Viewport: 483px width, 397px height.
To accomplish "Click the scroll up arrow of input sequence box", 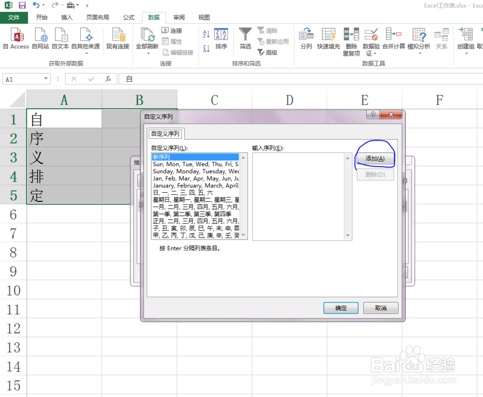I will coord(348,158).
